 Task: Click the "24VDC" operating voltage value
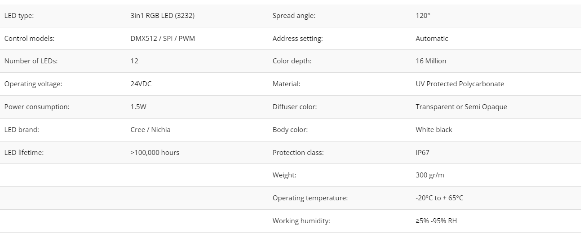pyautogui.click(x=141, y=84)
